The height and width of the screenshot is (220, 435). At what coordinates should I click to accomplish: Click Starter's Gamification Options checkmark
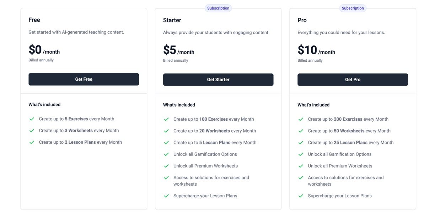coord(166,155)
